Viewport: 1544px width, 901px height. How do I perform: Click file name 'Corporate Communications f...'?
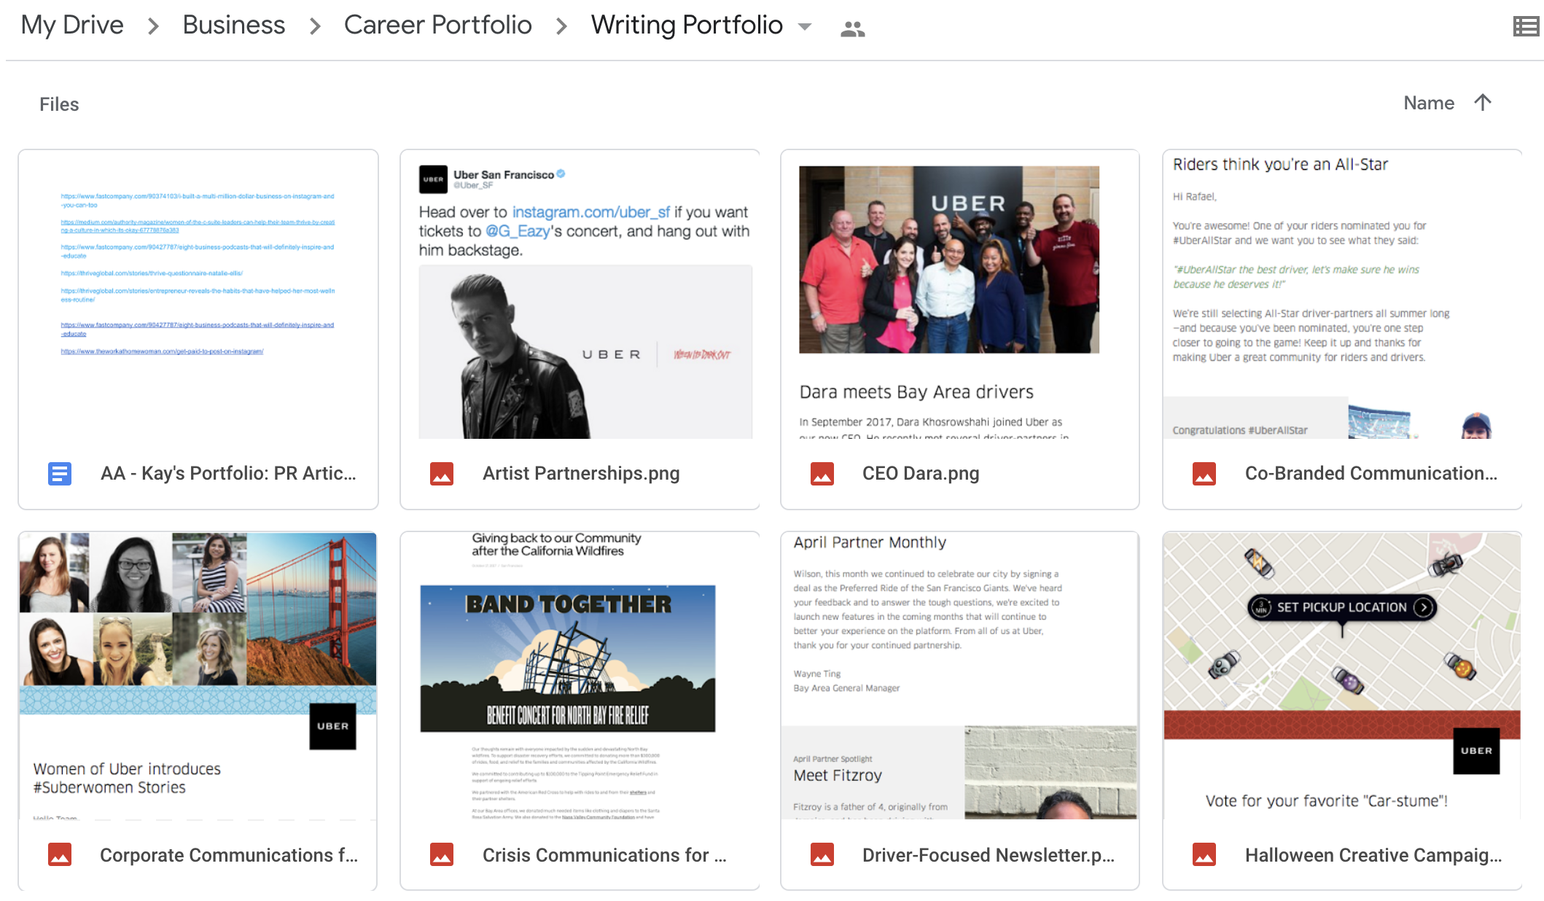229,855
